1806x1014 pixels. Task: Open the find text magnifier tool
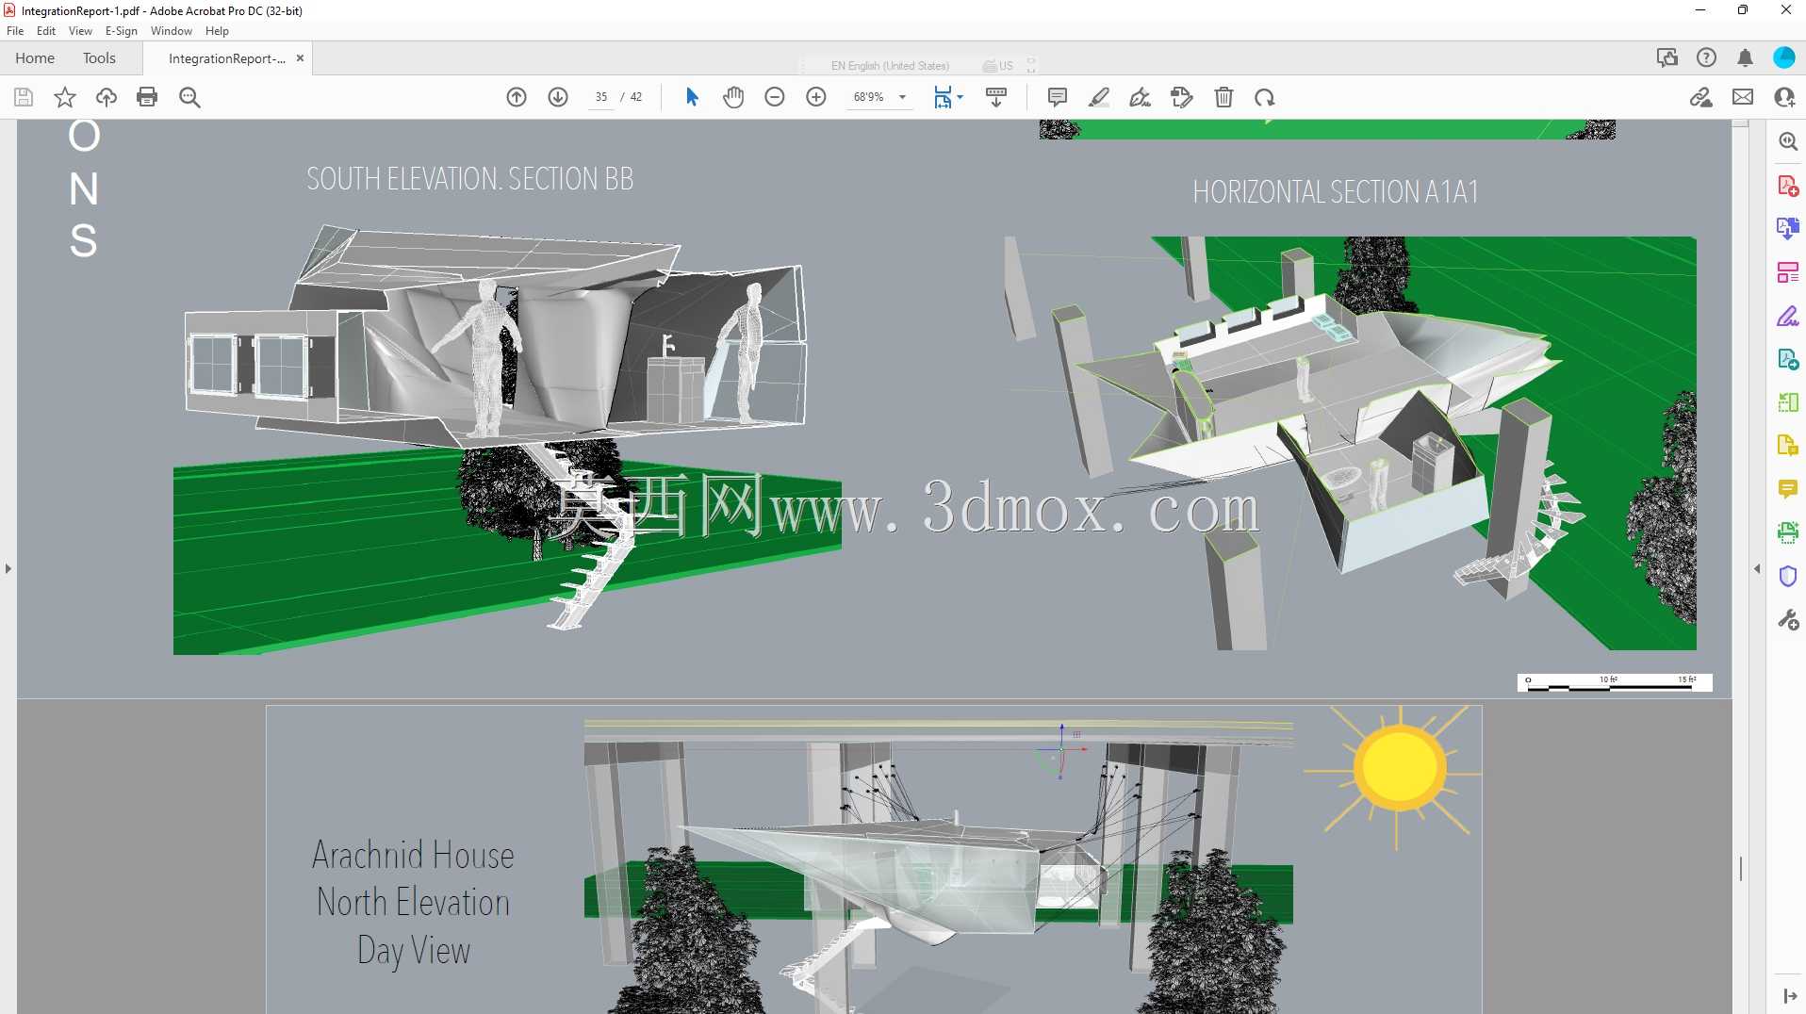tap(189, 97)
